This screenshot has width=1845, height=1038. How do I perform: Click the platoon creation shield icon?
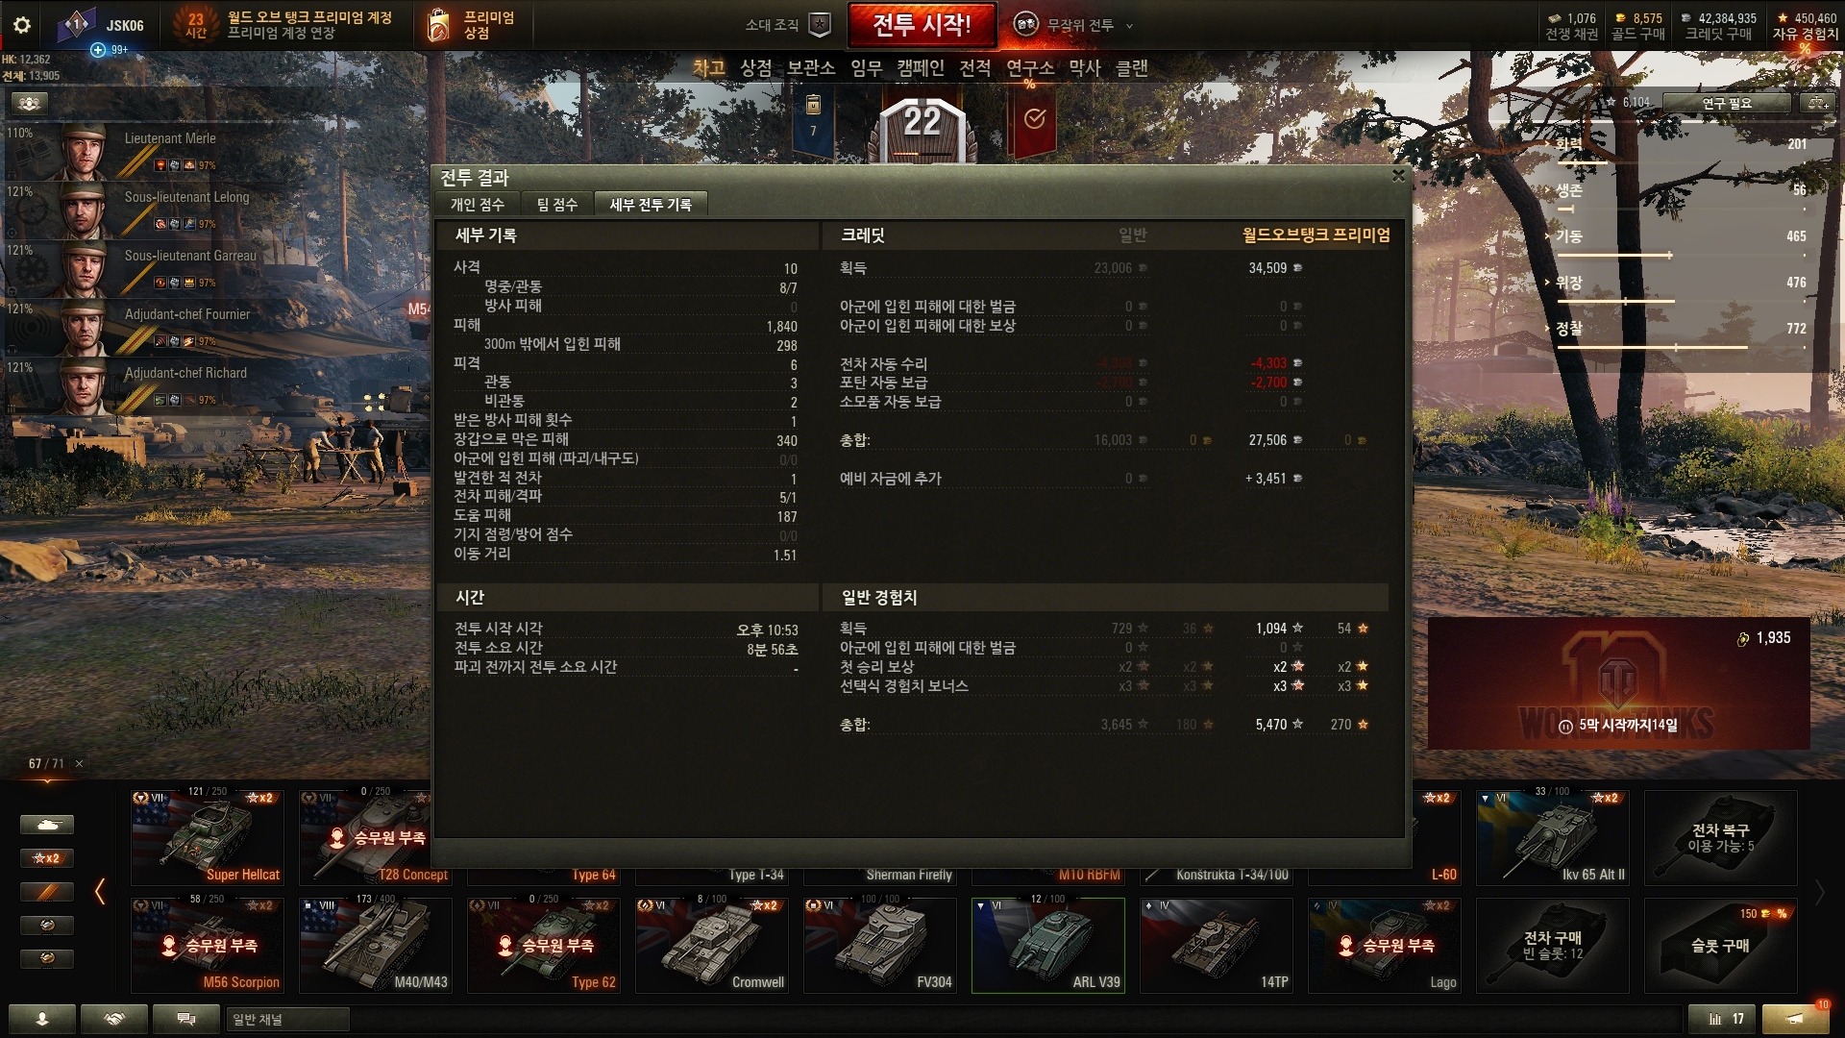coord(819,25)
